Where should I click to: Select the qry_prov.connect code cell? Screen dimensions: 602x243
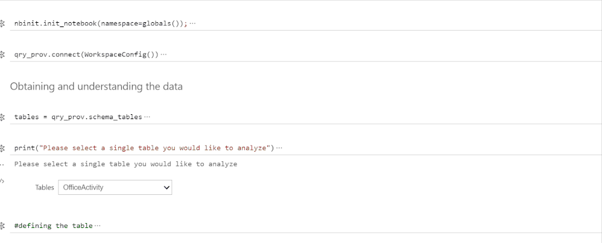(x=306, y=54)
